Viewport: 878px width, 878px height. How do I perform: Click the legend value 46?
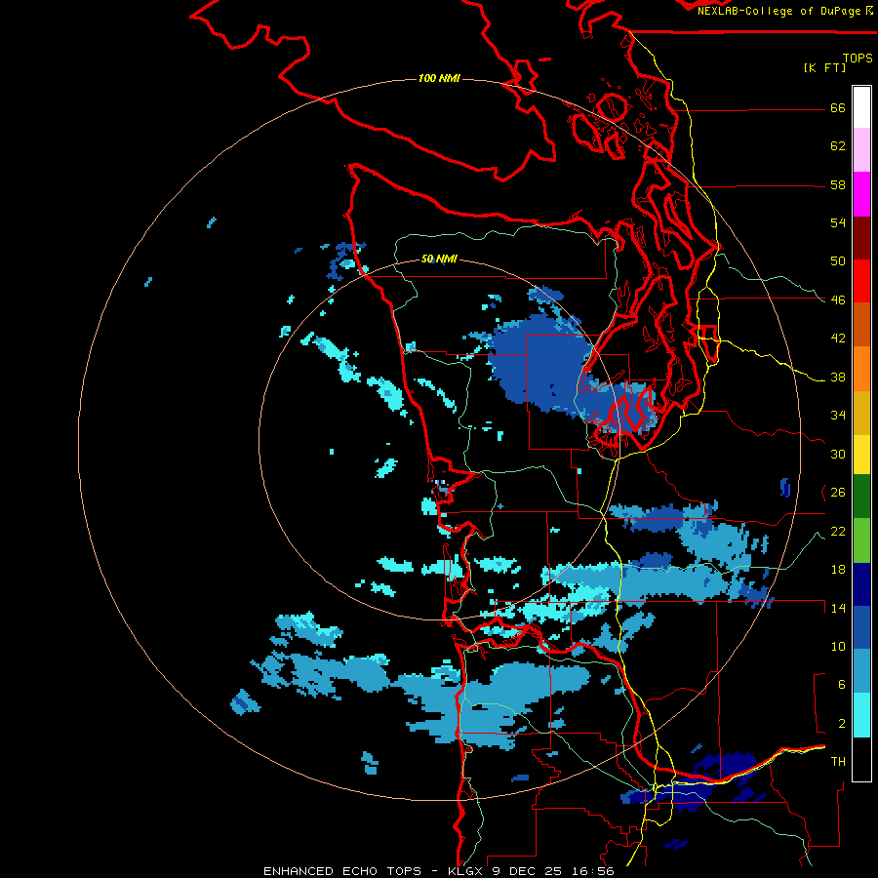(x=838, y=300)
